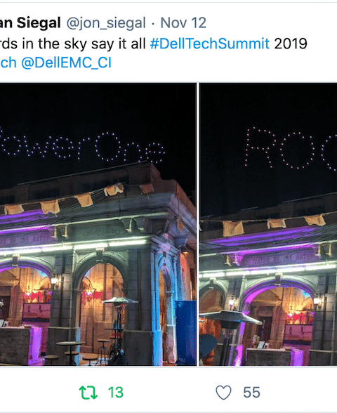The height and width of the screenshot is (413, 337).
Task: Click the like count 55
Action: click(251, 393)
